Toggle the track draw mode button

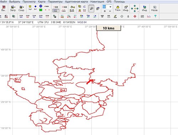point(56,11)
